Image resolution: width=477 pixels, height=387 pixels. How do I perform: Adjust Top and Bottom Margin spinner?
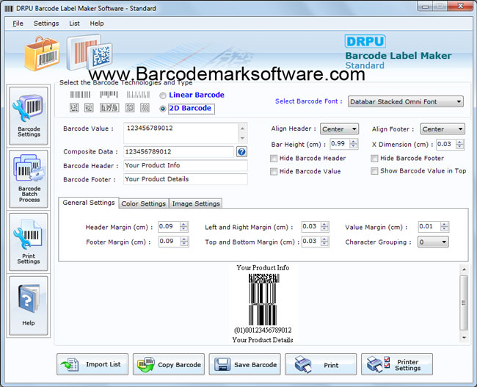(x=325, y=242)
